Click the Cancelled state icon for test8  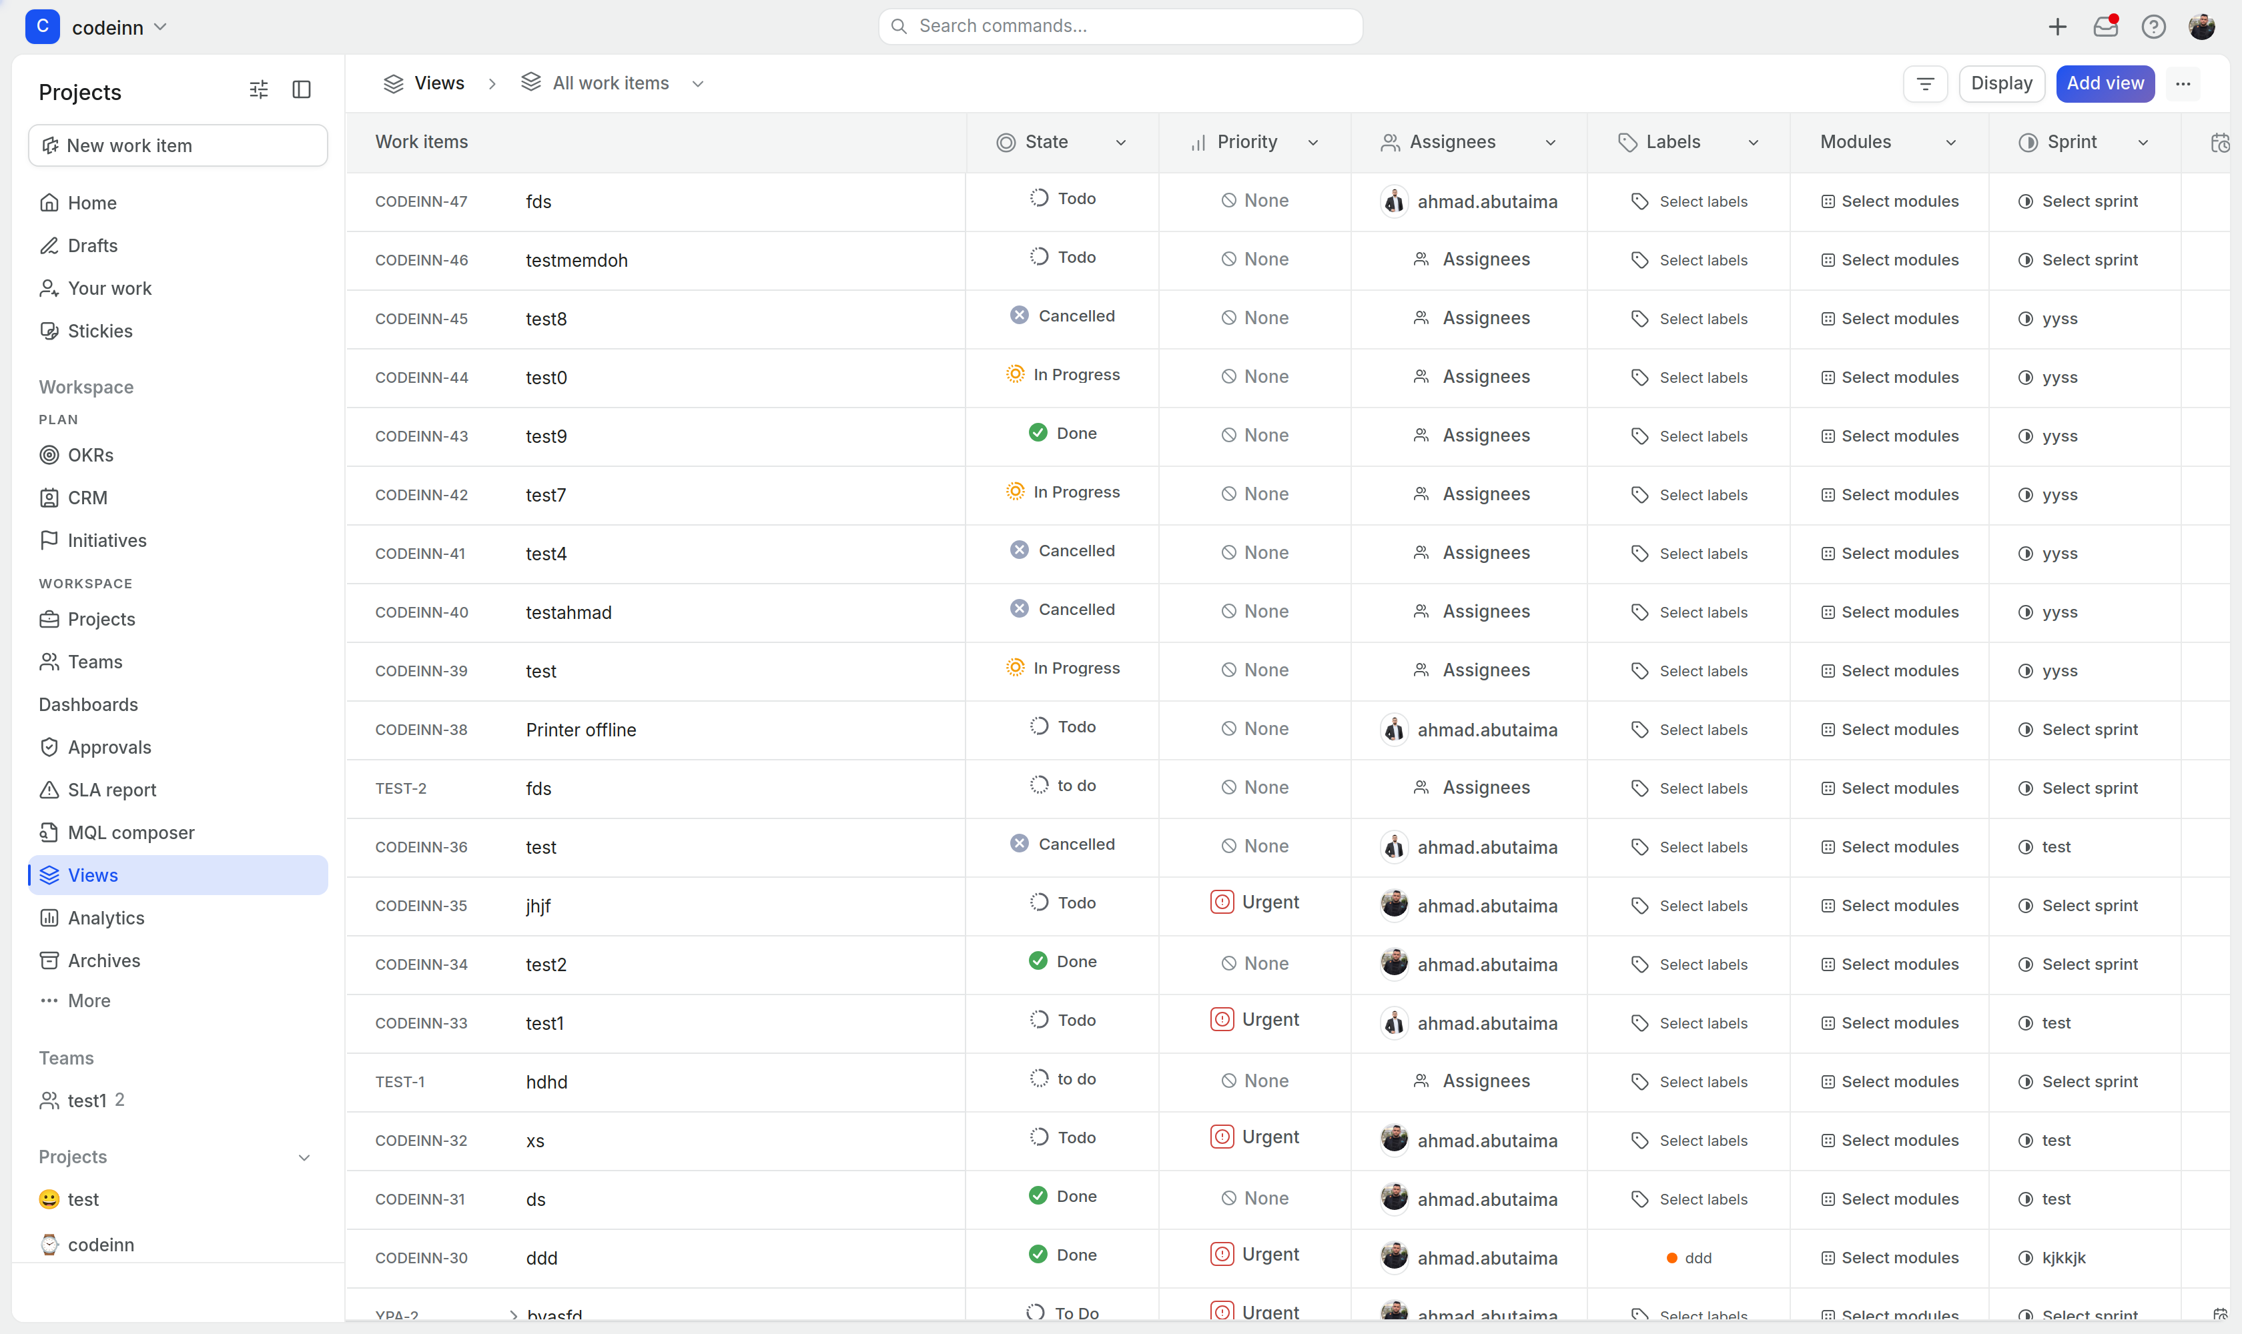(1019, 315)
